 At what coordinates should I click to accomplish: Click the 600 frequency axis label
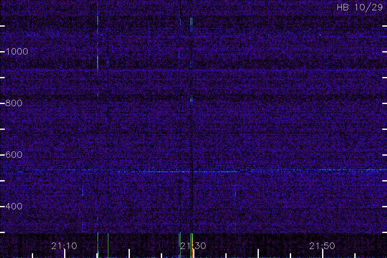14,154
